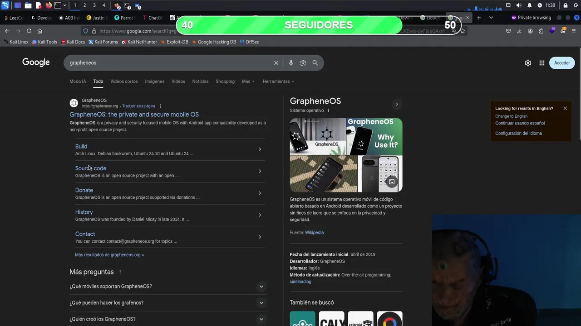Viewport: 581px width, 326px height.
Task: Open the Kali applications menu
Action: click(x=5, y=5)
